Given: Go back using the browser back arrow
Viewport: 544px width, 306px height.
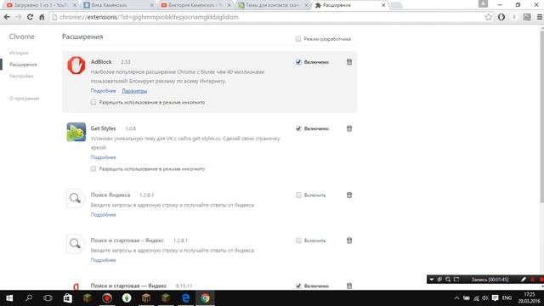Looking at the screenshot, I should pos(7,17).
